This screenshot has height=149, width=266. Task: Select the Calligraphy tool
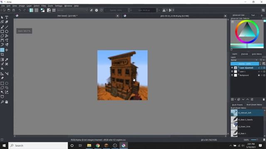click(7, 22)
